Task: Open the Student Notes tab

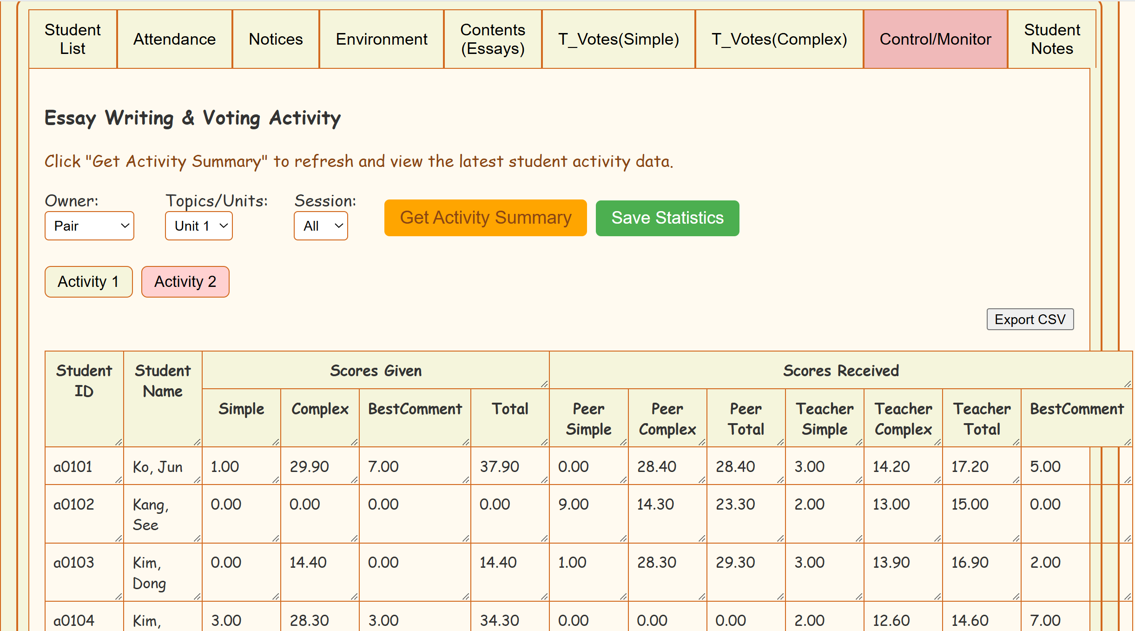Action: click(1052, 39)
